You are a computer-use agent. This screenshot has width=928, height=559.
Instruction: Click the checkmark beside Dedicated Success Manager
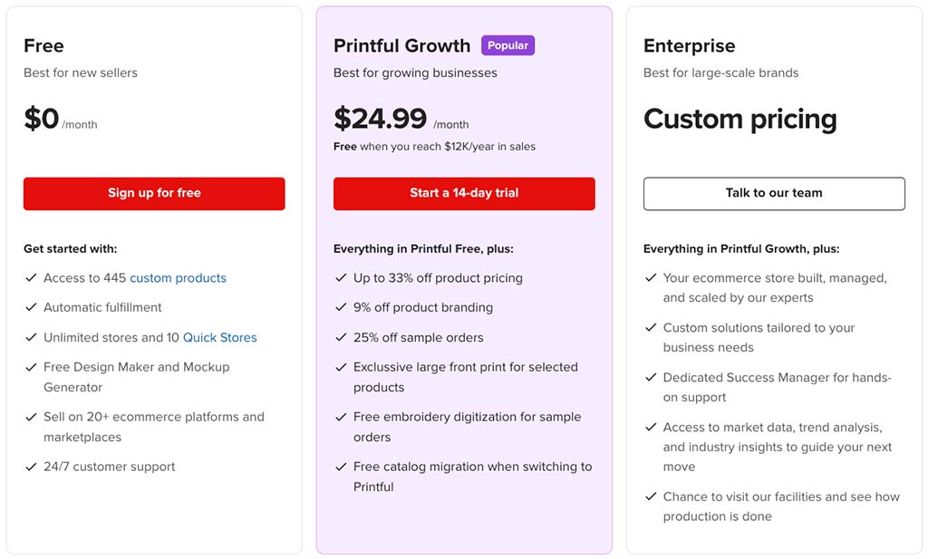pos(651,377)
